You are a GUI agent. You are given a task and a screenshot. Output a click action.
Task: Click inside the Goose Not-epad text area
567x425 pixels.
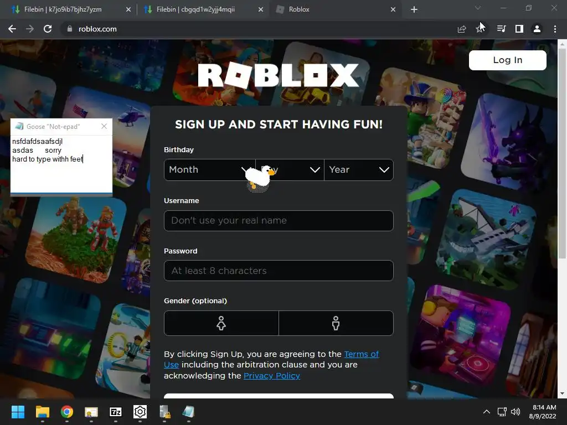pos(61,164)
